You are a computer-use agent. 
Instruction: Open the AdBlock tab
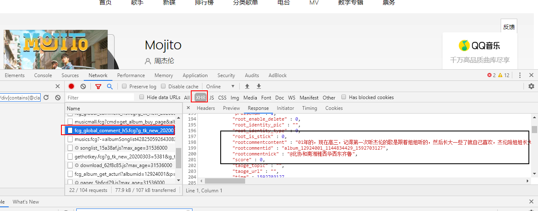point(278,75)
